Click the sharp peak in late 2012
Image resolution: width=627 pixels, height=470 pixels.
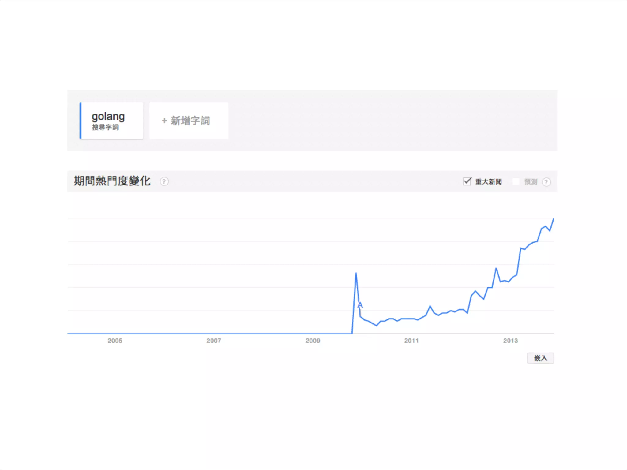496,268
